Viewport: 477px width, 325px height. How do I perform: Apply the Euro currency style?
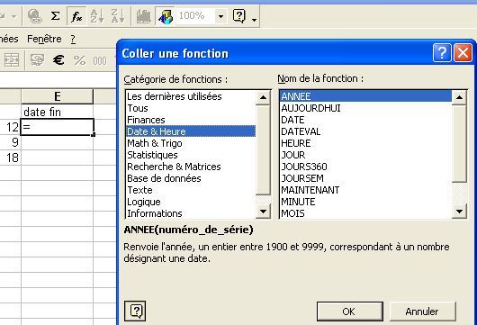(x=58, y=60)
